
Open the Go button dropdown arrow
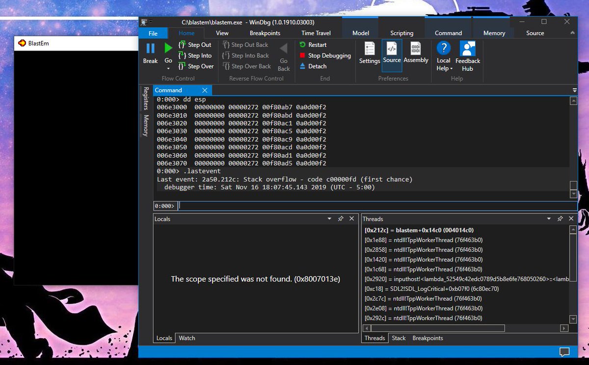168,69
